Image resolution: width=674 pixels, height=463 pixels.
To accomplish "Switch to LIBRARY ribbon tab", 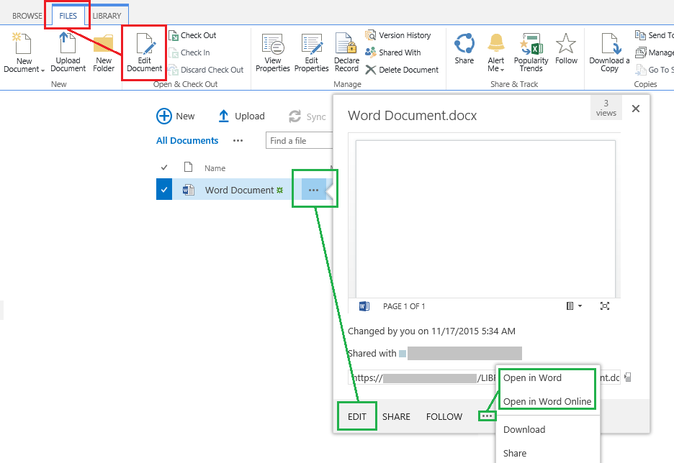I will pos(107,16).
